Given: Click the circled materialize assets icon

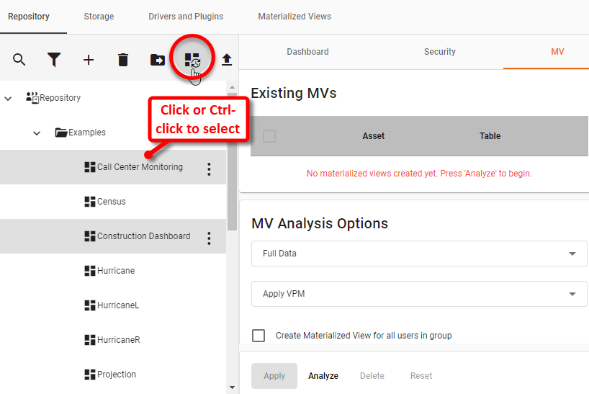Looking at the screenshot, I should tap(192, 60).
